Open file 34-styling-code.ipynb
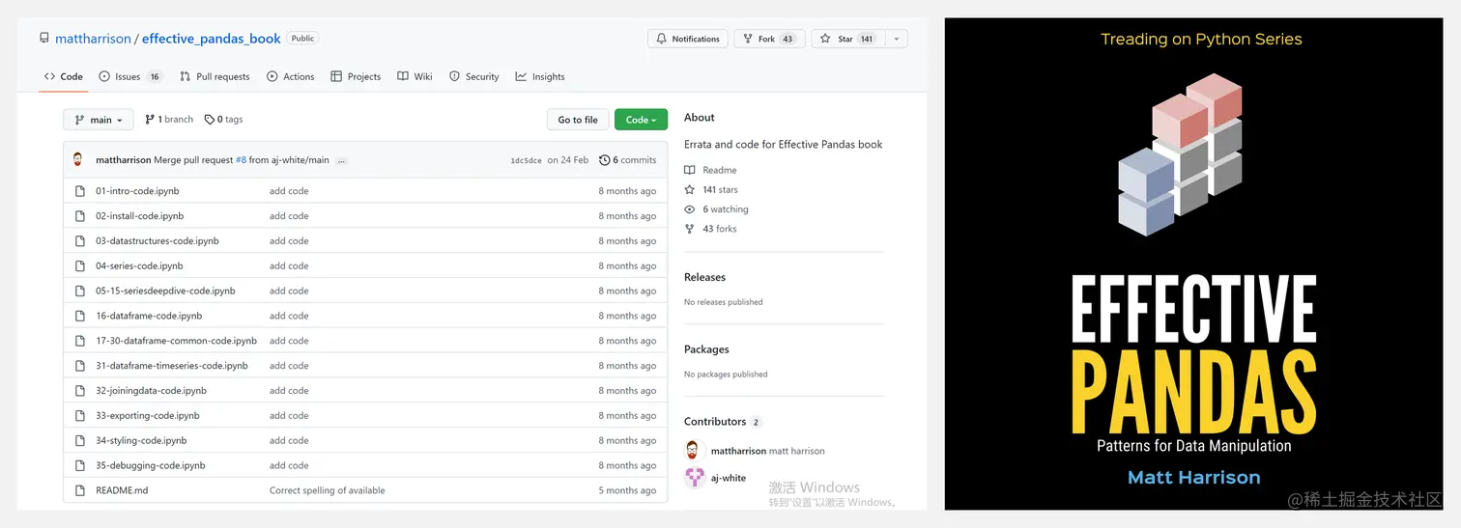The width and height of the screenshot is (1461, 528). coord(141,440)
